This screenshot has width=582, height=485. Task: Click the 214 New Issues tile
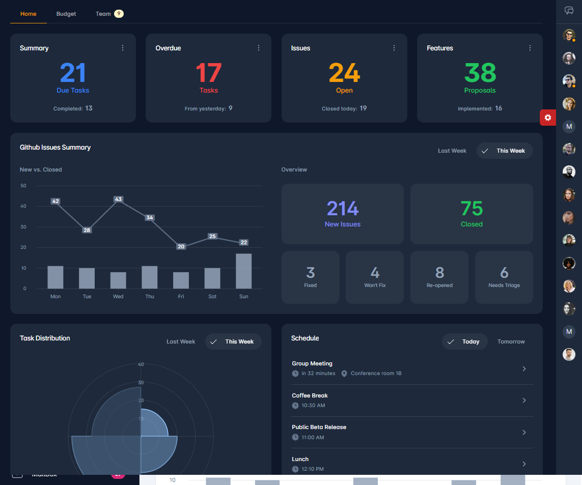click(343, 214)
